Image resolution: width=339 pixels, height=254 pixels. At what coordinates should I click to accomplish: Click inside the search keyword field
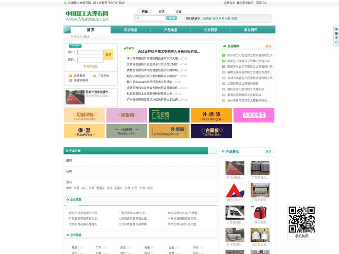[150, 18]
